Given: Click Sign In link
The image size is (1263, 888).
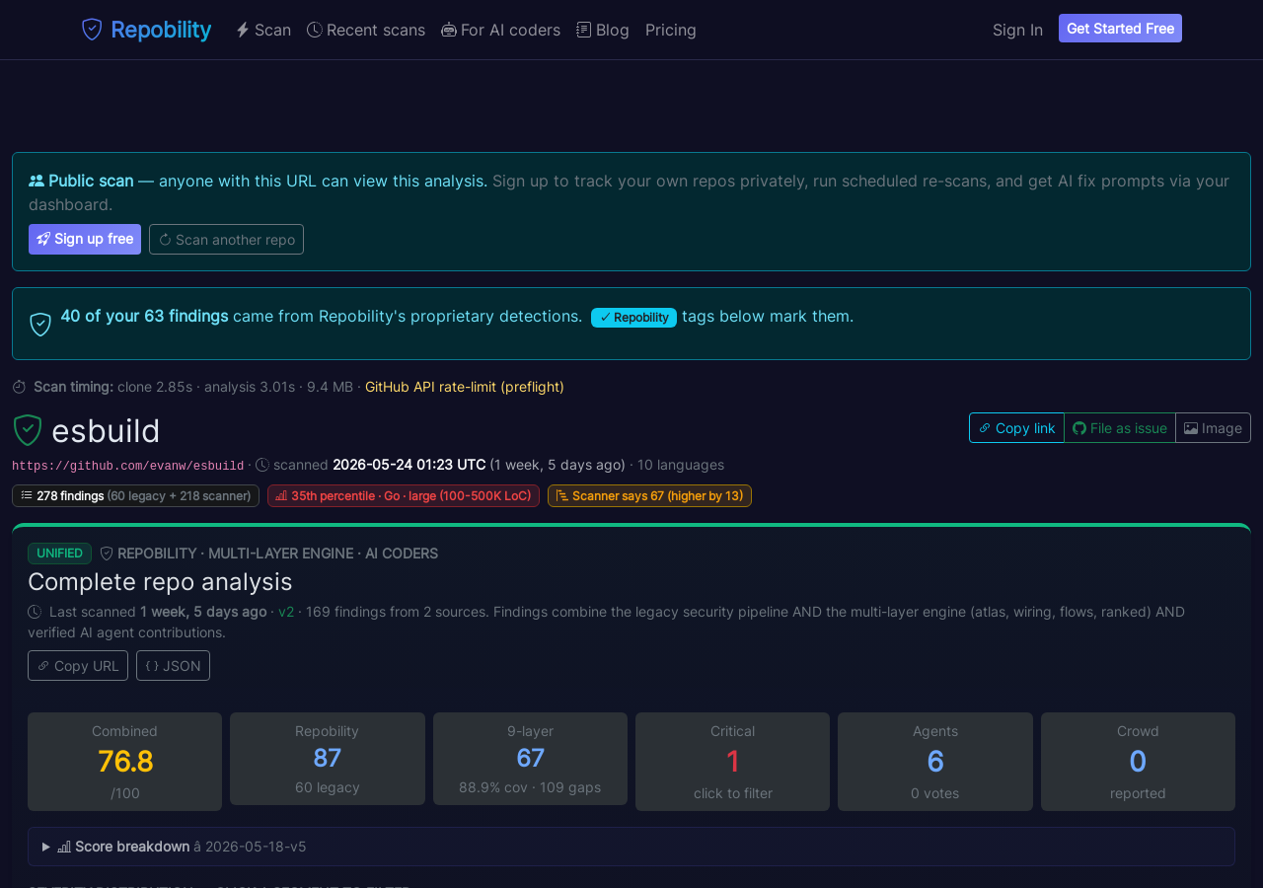Looking at the screenshot, I should 1017,30.
